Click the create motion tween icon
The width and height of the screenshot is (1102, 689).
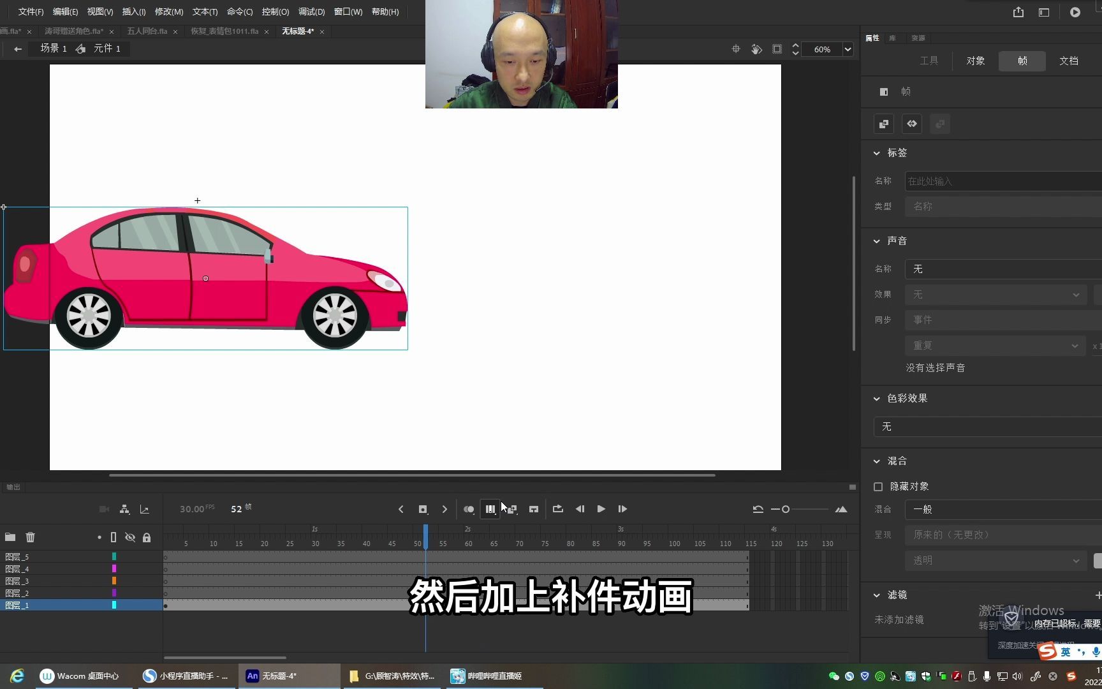click(912, 124)
